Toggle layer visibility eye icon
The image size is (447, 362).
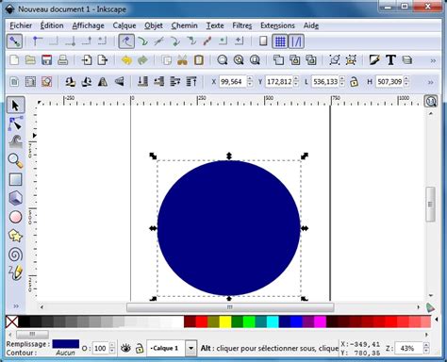click(125, 348)
